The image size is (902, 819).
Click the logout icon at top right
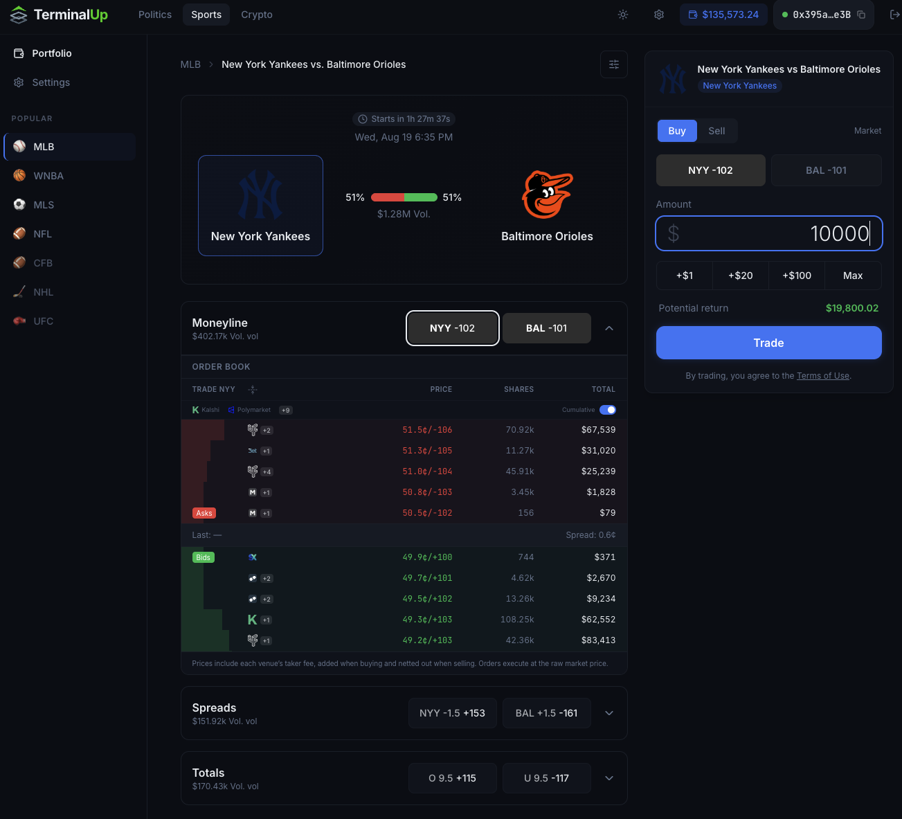click(894, 15)
